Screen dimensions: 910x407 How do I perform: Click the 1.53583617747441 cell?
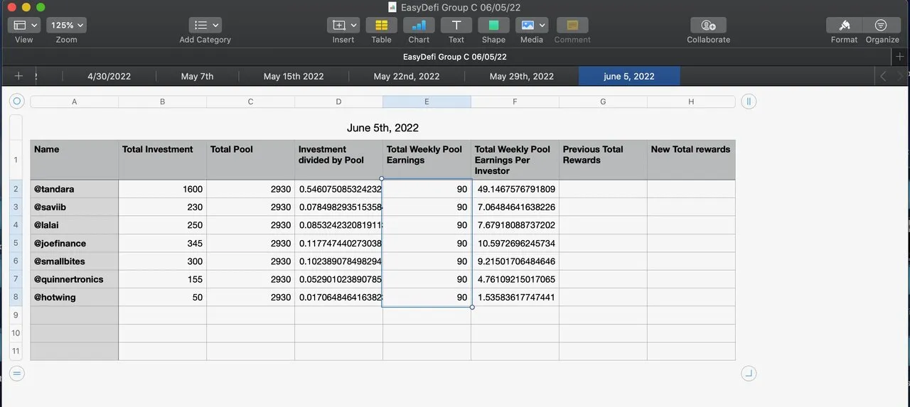tap(515, 298)
